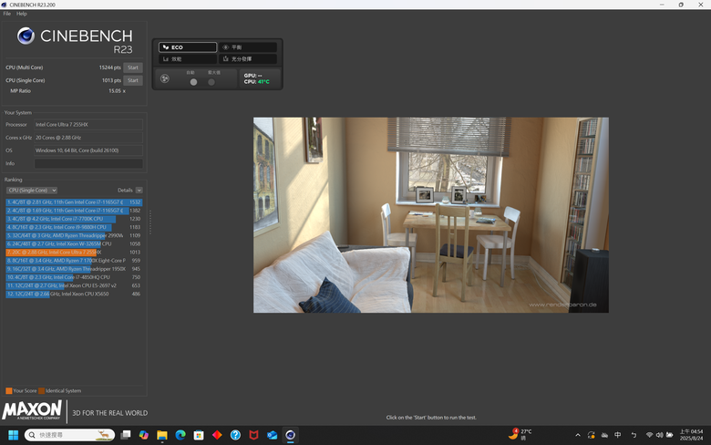This screenshot has width=711, height=445.
Task: Set fan mode to 自動 (auto)
Action: point(193,82)
